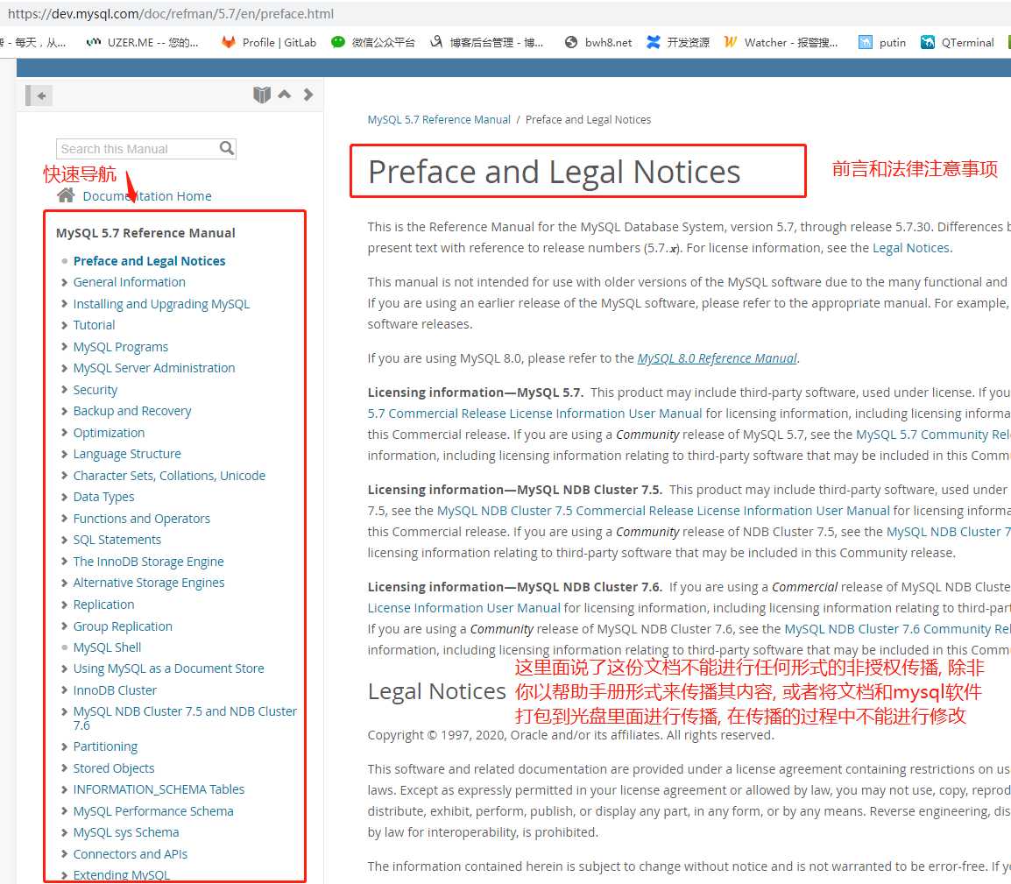This screenshot has height=884, width=1011.
Task: Open Preface and Legal Notices in sidebar
Action: [149, 260]
